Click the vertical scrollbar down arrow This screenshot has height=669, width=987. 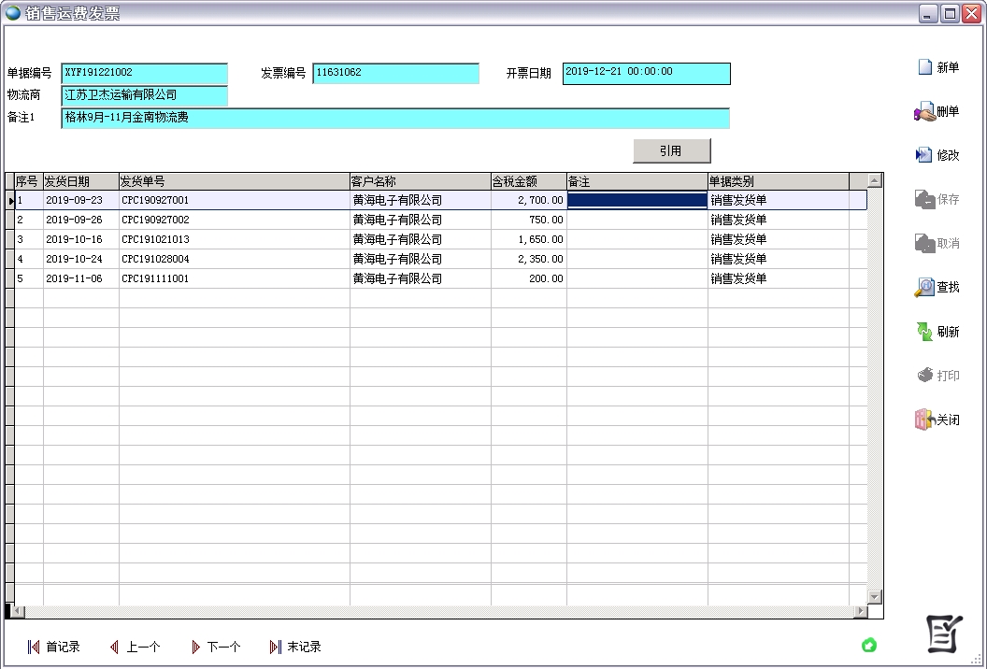pos(875,596)
